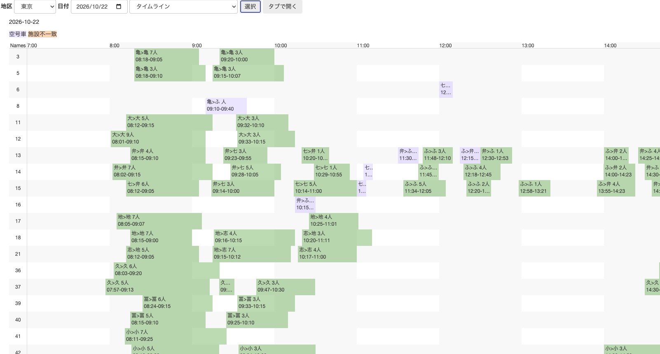Click the 空号車 legend swatch
660x354 pixels.
pyautogui.click(x=18, y=34)
